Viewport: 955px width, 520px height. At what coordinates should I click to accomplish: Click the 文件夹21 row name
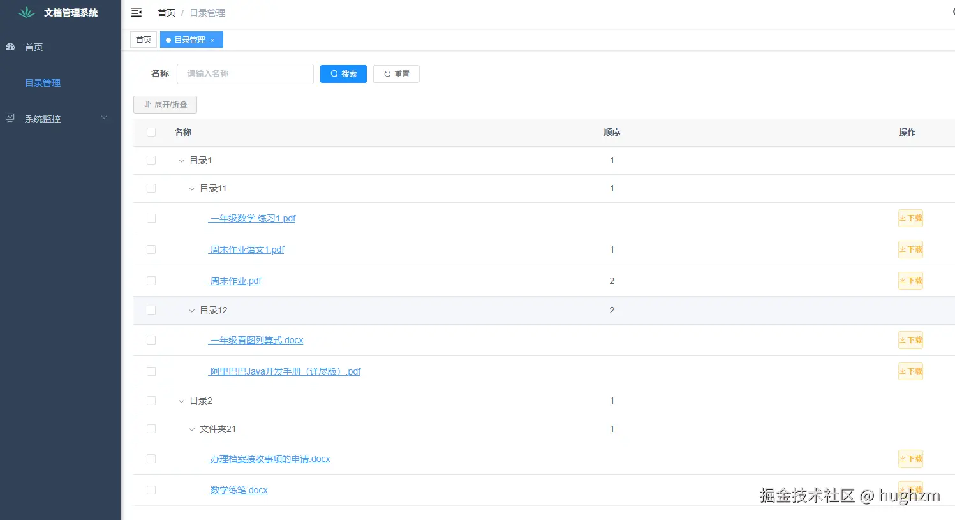click(x=218, y=429)
